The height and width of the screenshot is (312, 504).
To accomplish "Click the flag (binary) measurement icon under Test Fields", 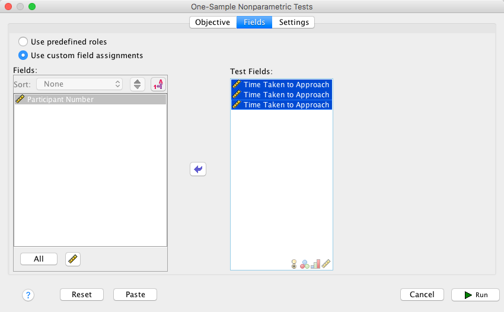I will tap(294, 264).
